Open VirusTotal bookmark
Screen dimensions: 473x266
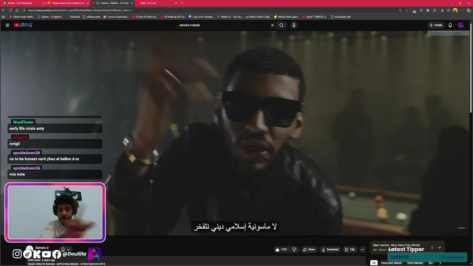pyautogui.click(x=73, y=17)
